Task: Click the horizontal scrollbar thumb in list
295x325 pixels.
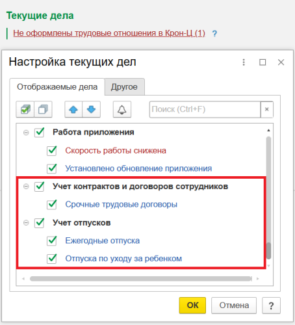Action: [141, 279]
